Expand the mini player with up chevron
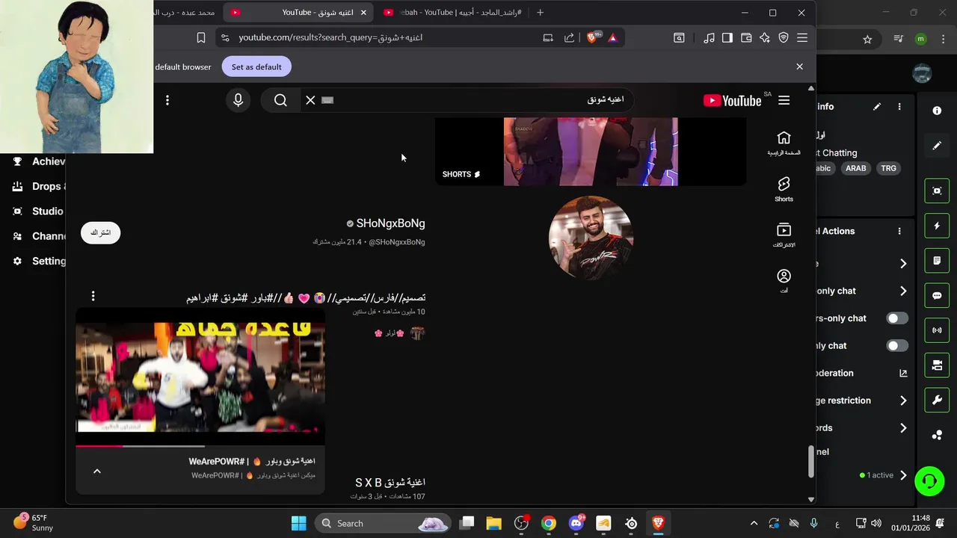Screen dimensions: 957x538 96,471
